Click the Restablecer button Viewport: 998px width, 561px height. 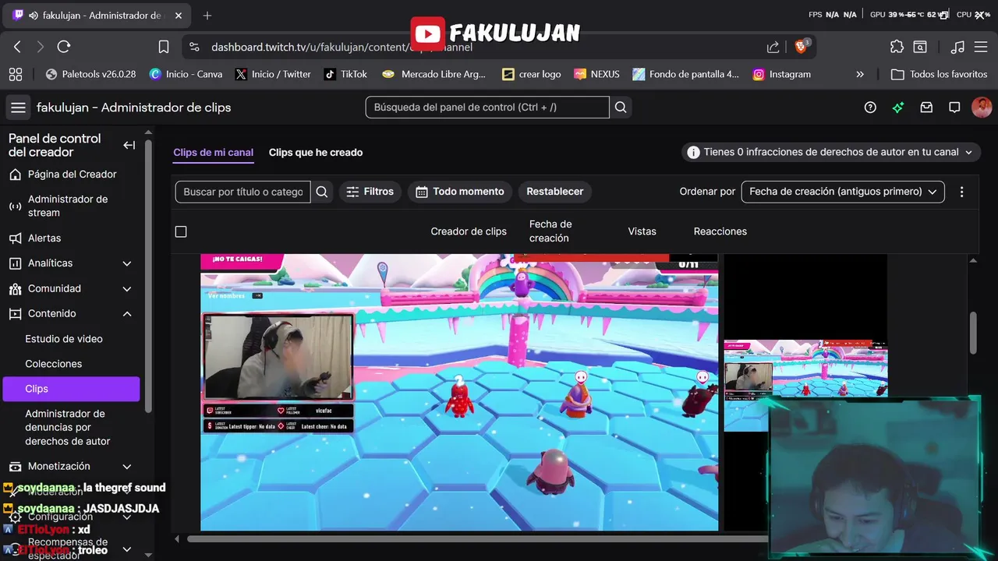555,192
